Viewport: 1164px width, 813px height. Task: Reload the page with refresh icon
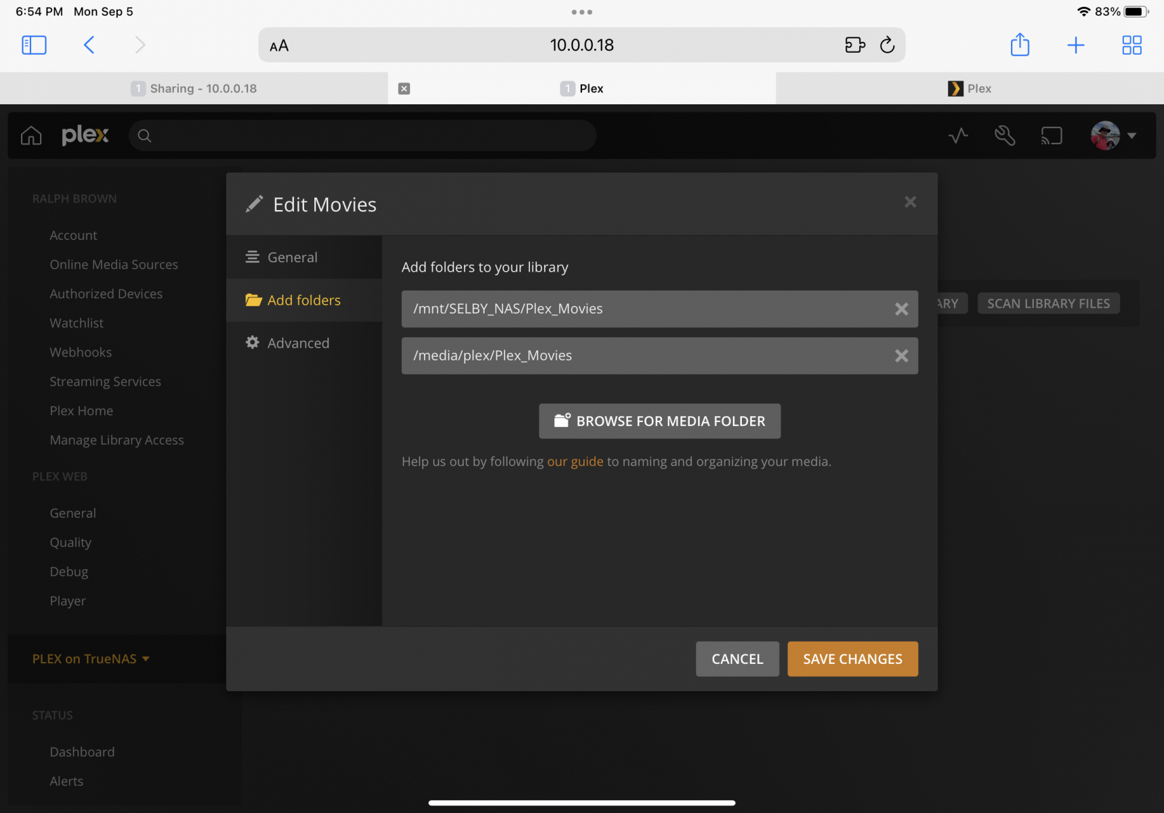click(888, 45)
